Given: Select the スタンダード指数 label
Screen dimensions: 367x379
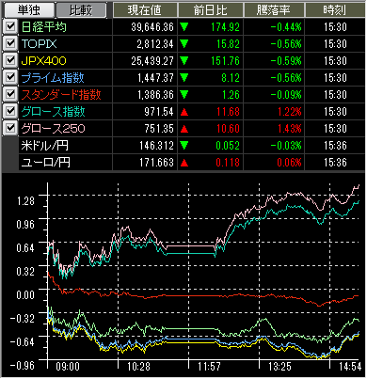Looking at the screenshot, I should (61, 95).
